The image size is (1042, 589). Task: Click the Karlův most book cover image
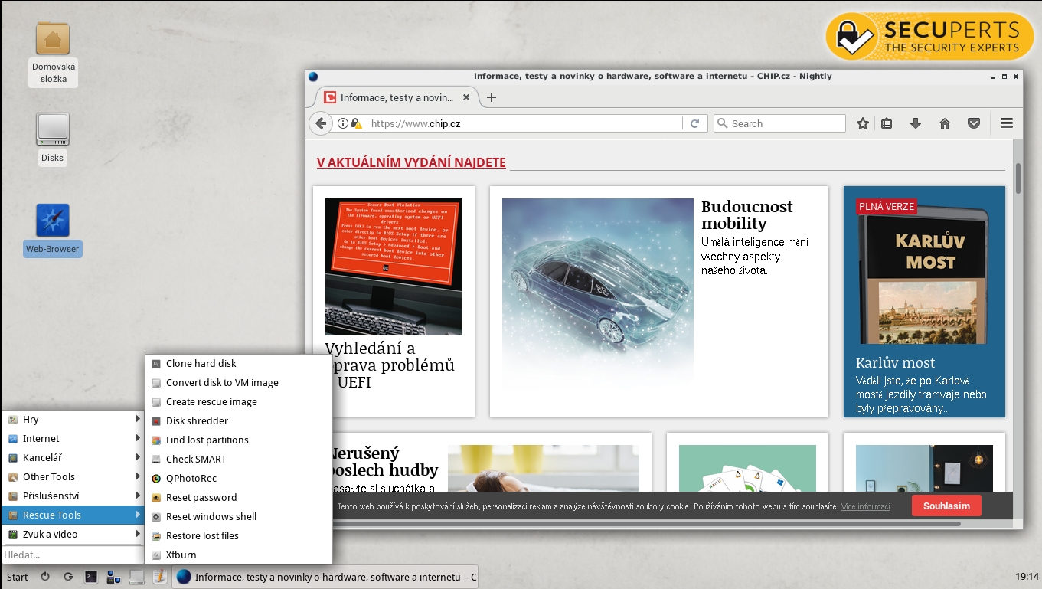924,276
